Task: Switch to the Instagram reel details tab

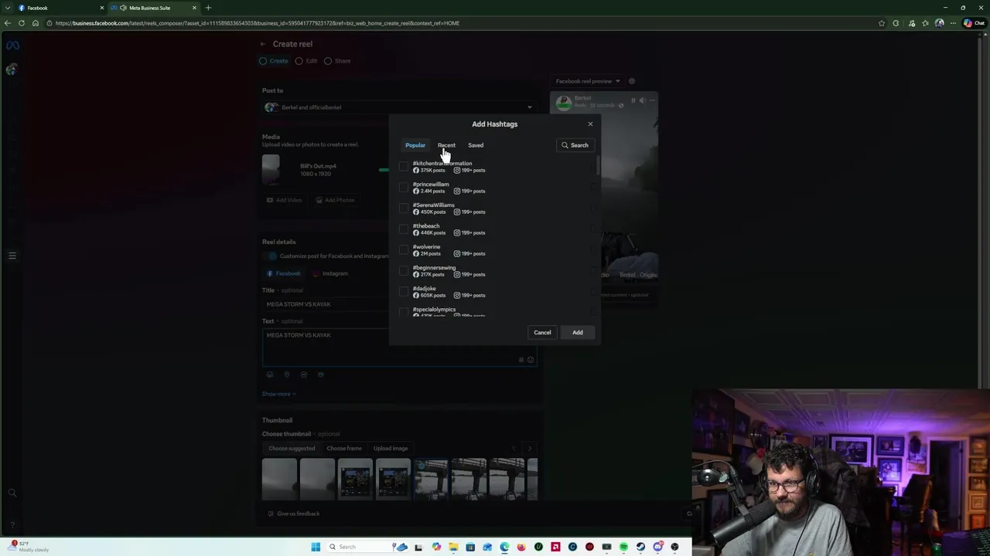Action: (x=330, y=273)
